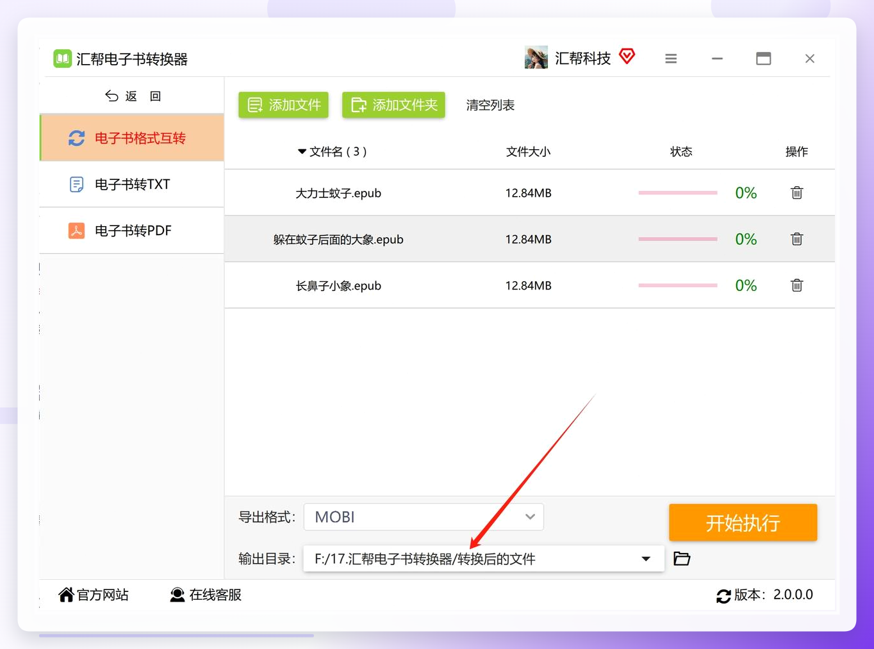Close the 汇帮电子书转换器 window
This screenshot has height=649, width=874.
(810, 59)
